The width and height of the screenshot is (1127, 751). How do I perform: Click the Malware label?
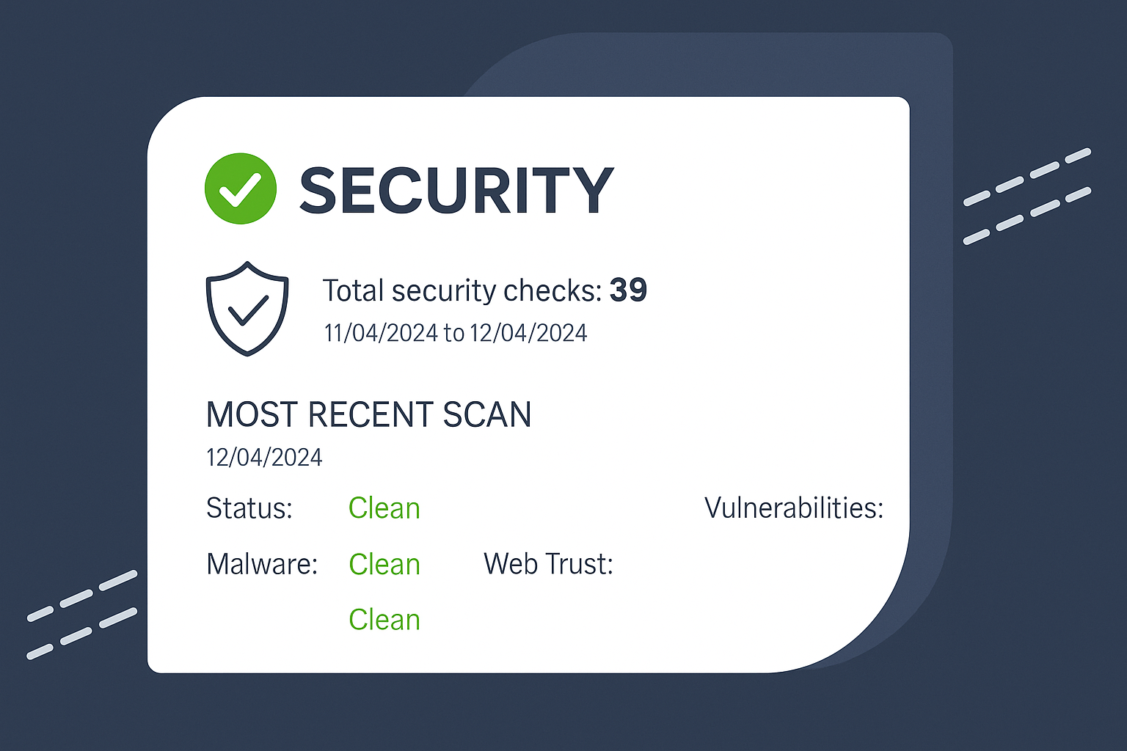click(262, 565)
